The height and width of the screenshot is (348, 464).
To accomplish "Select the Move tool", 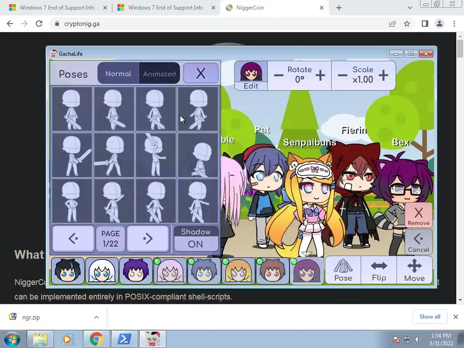I will pyautogui.click(x=414, y=270).
